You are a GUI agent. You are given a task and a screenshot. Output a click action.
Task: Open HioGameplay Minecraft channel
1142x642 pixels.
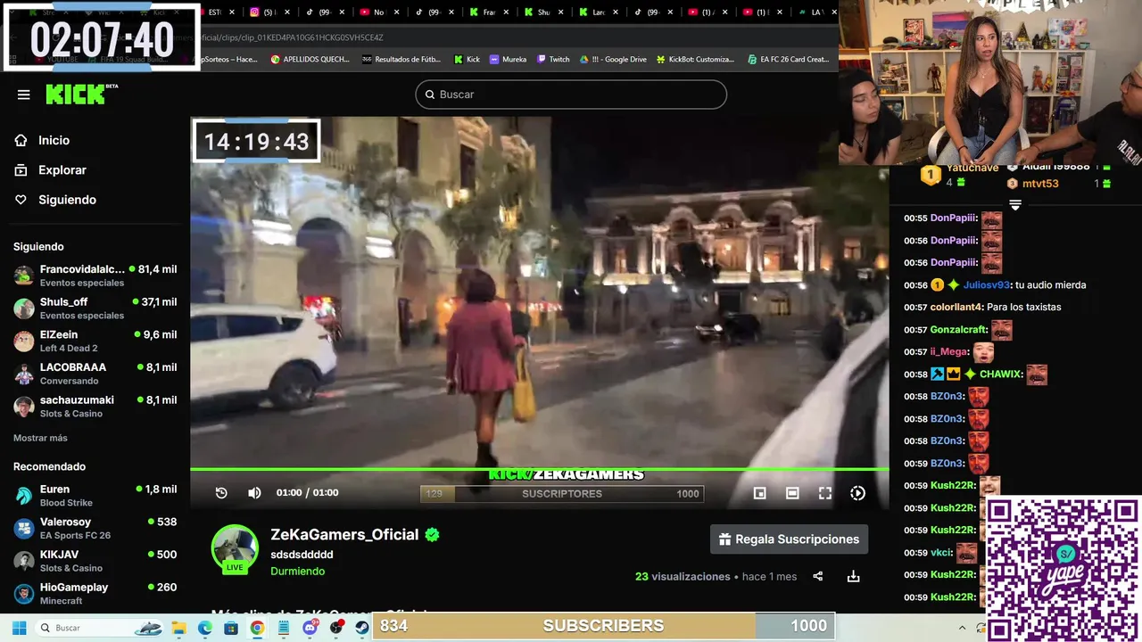click(x=95, y=593)
